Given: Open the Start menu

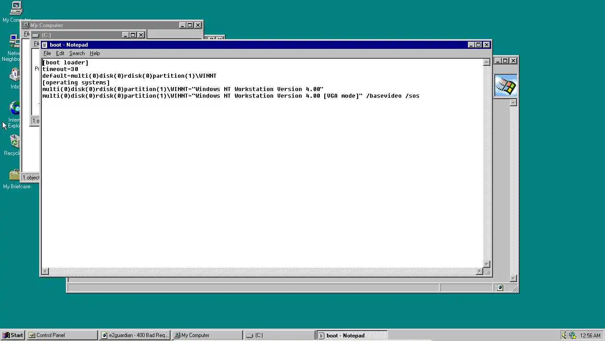Looking at the screenshot, I should (12, 335).
